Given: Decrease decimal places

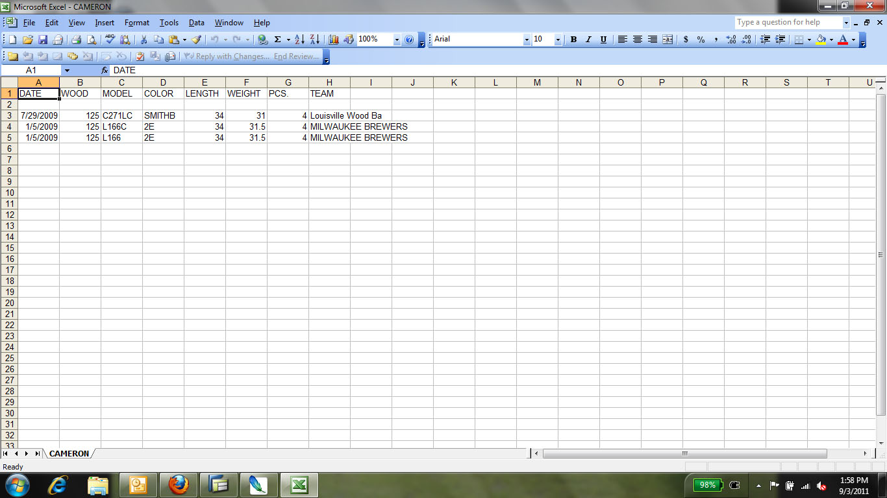Looking at the screenshot, I should 746,40.
